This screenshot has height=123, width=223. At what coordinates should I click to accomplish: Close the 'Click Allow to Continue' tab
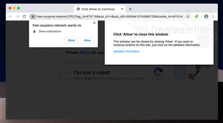[122, 9]
